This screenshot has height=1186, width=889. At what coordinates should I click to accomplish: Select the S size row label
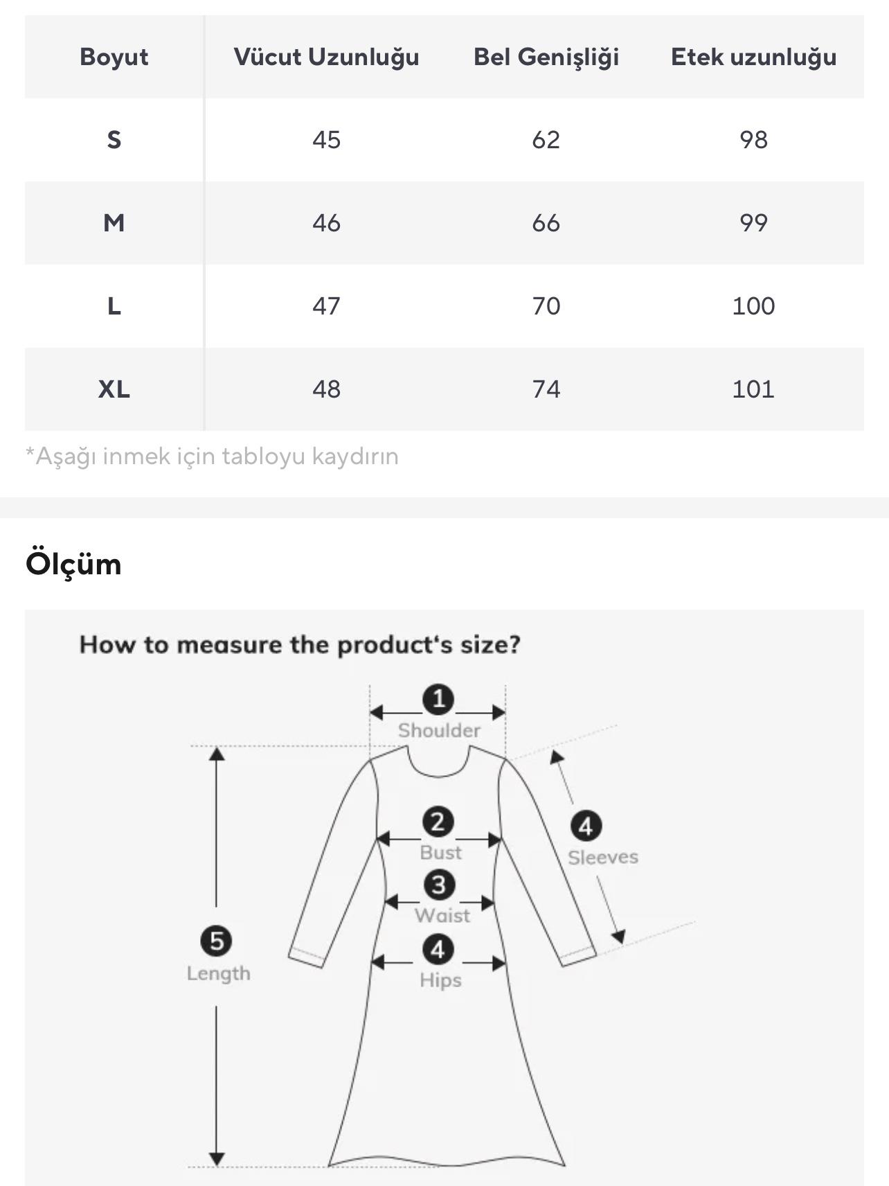click(114, 140)
